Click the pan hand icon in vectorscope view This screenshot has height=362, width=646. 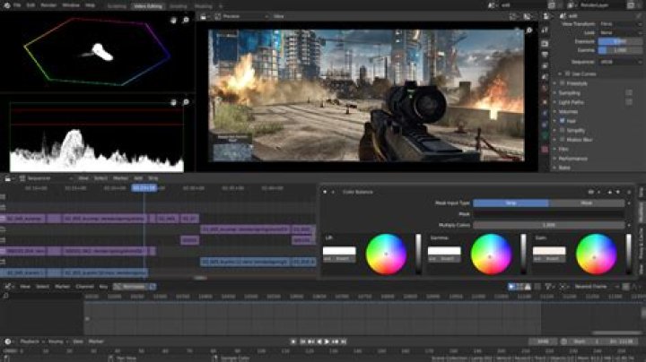pyautogui.click(x=173, y=20)
